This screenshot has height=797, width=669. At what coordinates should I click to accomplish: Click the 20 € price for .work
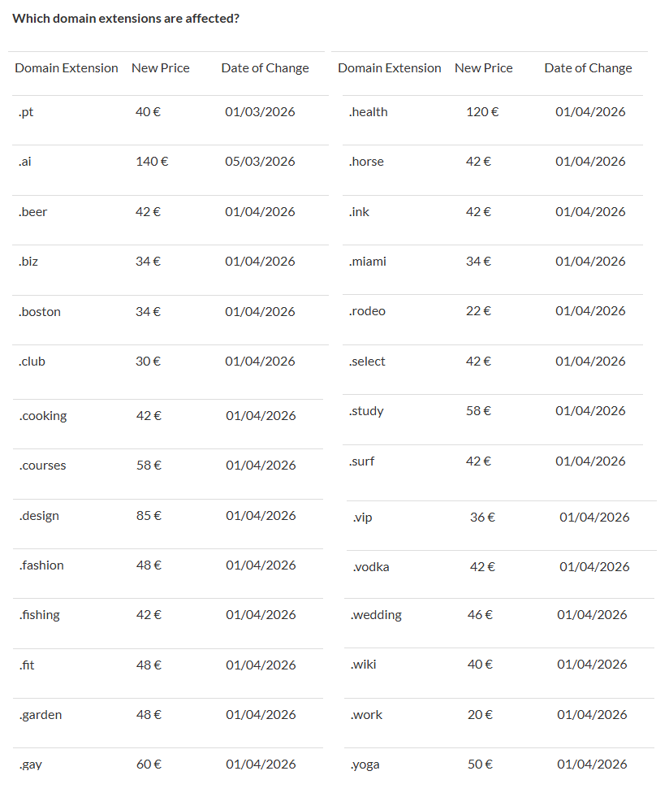[x=480, y=715]
